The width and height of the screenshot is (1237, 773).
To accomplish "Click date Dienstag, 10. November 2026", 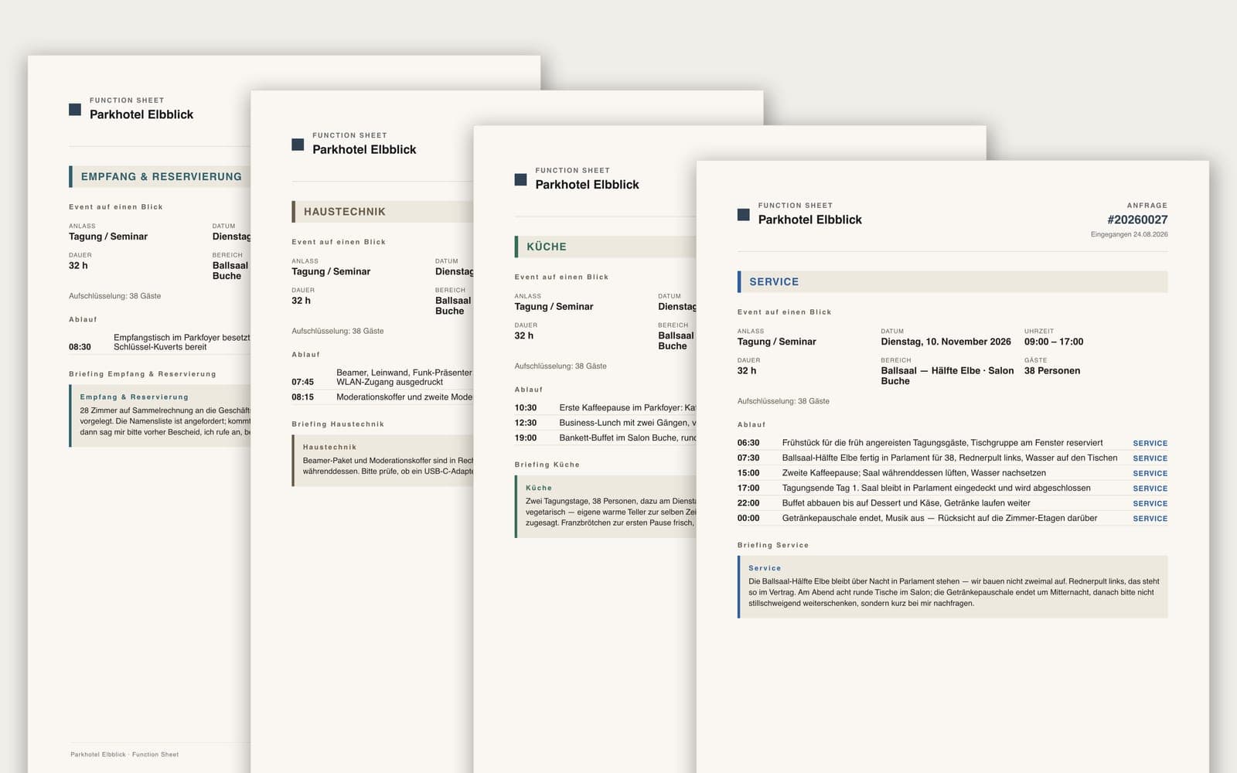I will 946,342.
